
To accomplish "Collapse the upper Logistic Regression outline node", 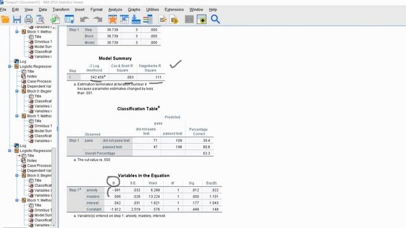I will point(10,66).
